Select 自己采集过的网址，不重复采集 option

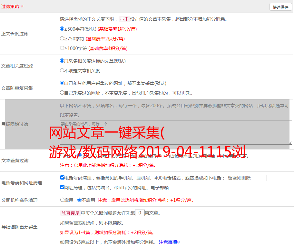click(62, 93)
